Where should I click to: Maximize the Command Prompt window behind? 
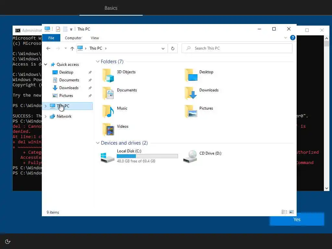click(x=307, y=30)
